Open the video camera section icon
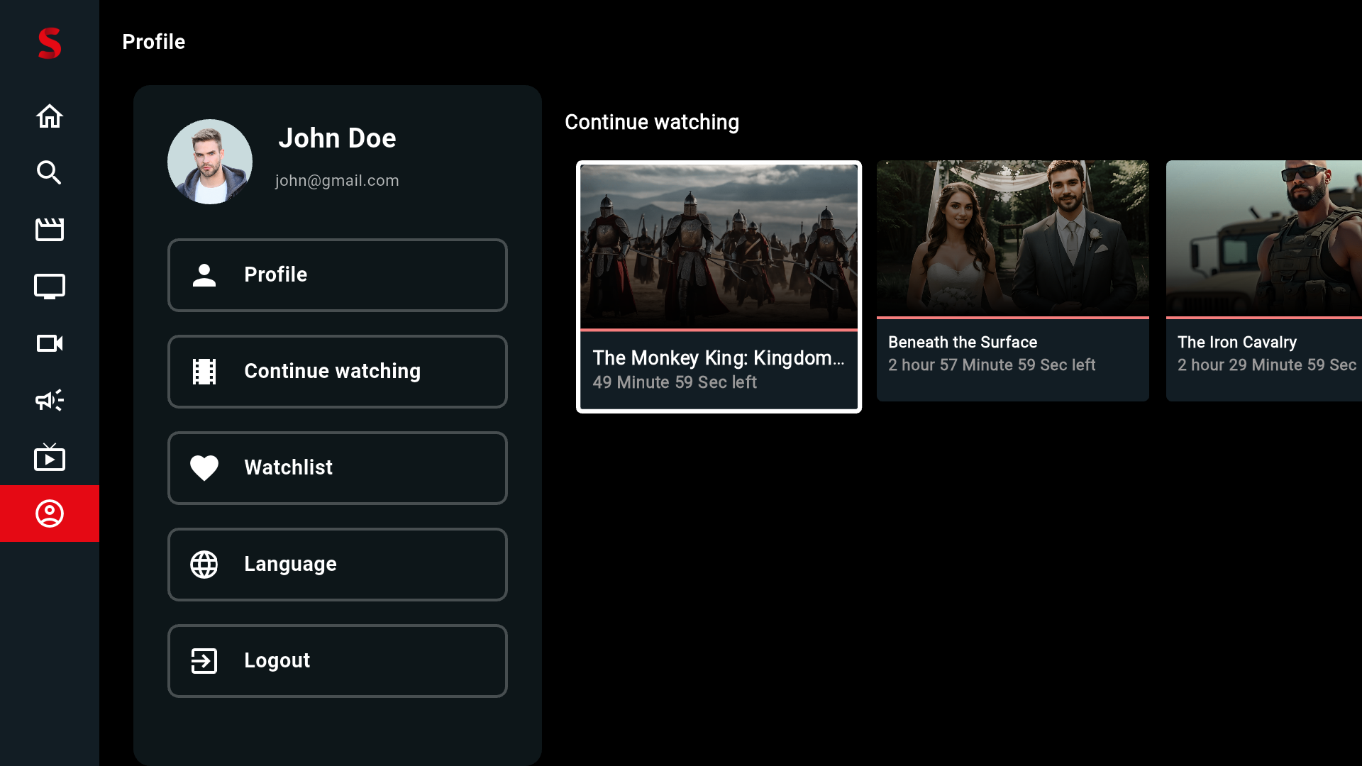The width and height of the screenshot is (1362, 766). [x=49, y=343]
